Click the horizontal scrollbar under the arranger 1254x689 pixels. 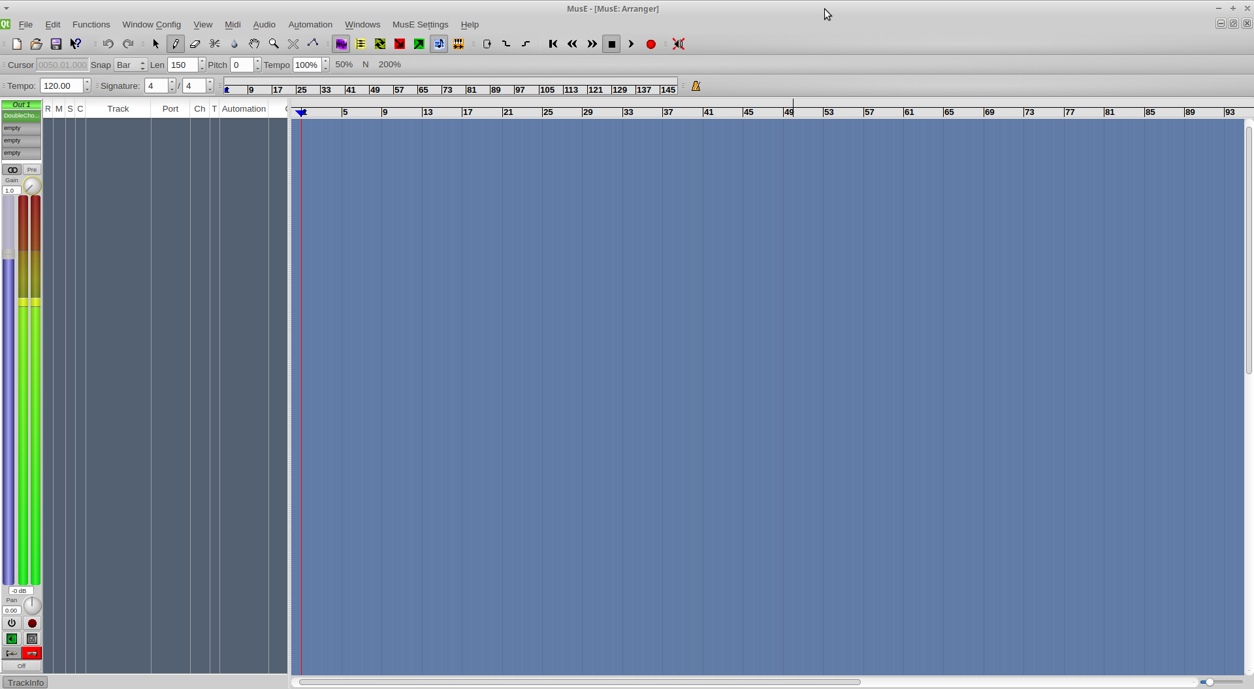pyautogui.click(x=579, y=682)
